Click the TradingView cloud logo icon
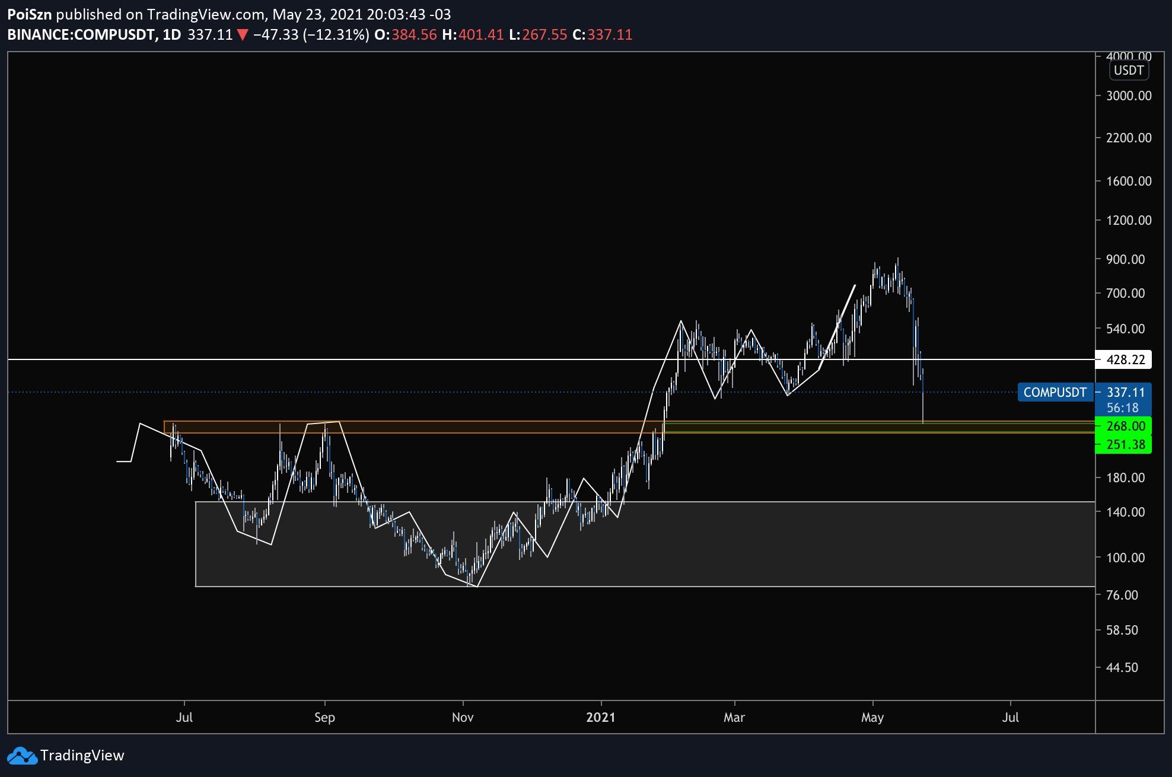 click(21, 756)
